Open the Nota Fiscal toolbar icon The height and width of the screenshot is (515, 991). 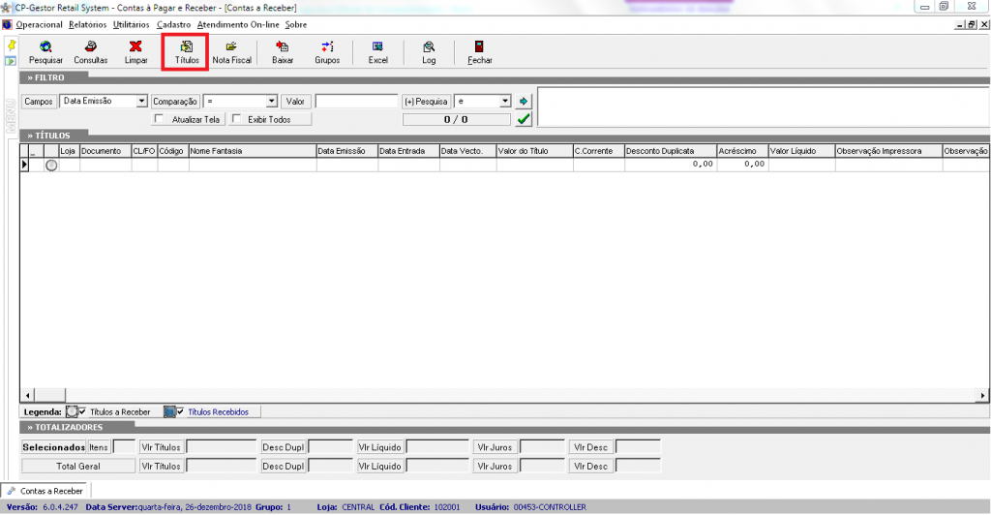[231, 46]
